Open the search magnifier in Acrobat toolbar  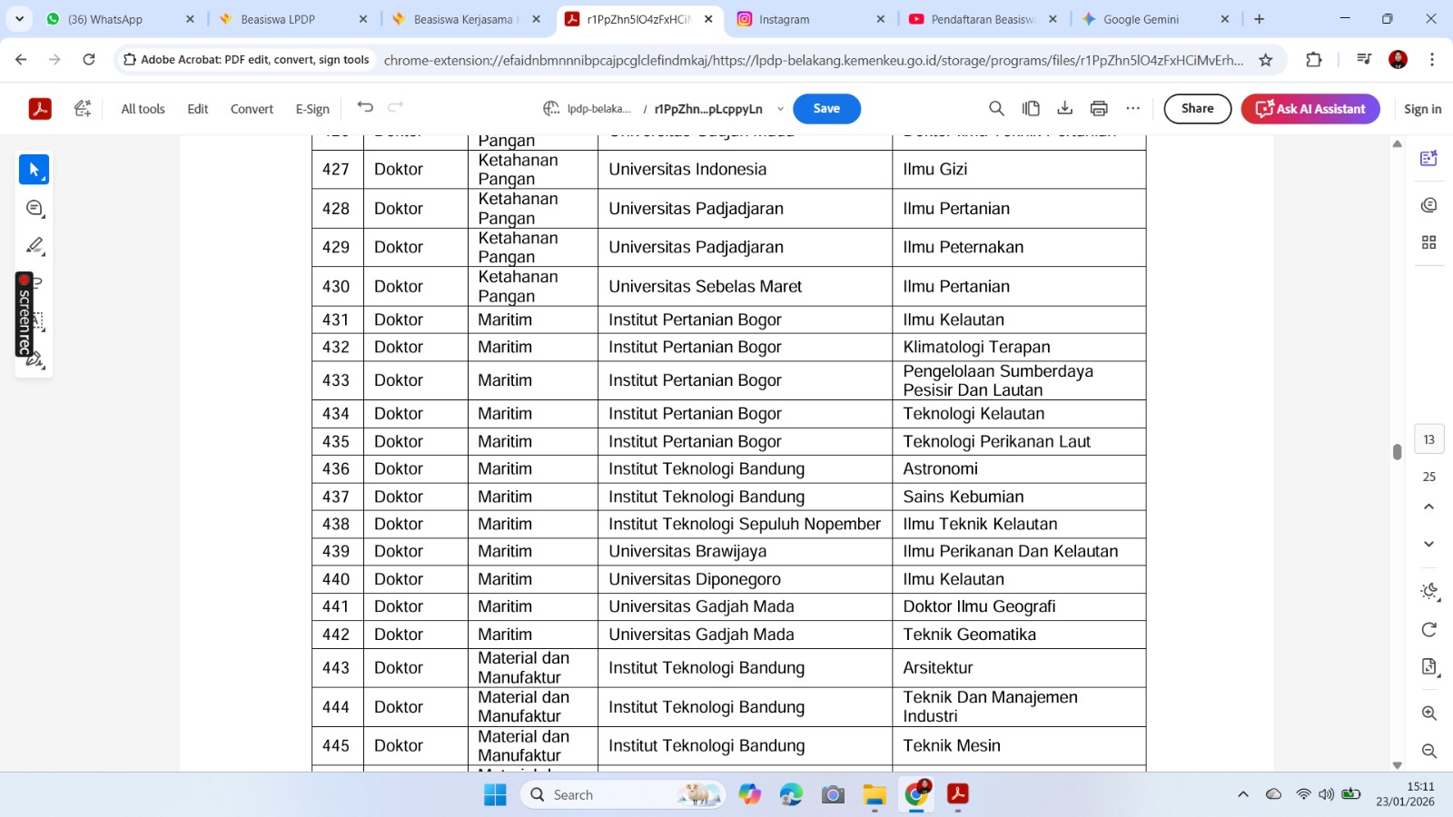coord(996,109)
